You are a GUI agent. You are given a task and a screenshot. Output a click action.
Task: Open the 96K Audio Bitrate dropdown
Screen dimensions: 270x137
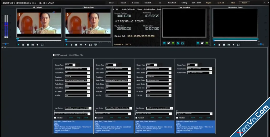pos(78,84)
